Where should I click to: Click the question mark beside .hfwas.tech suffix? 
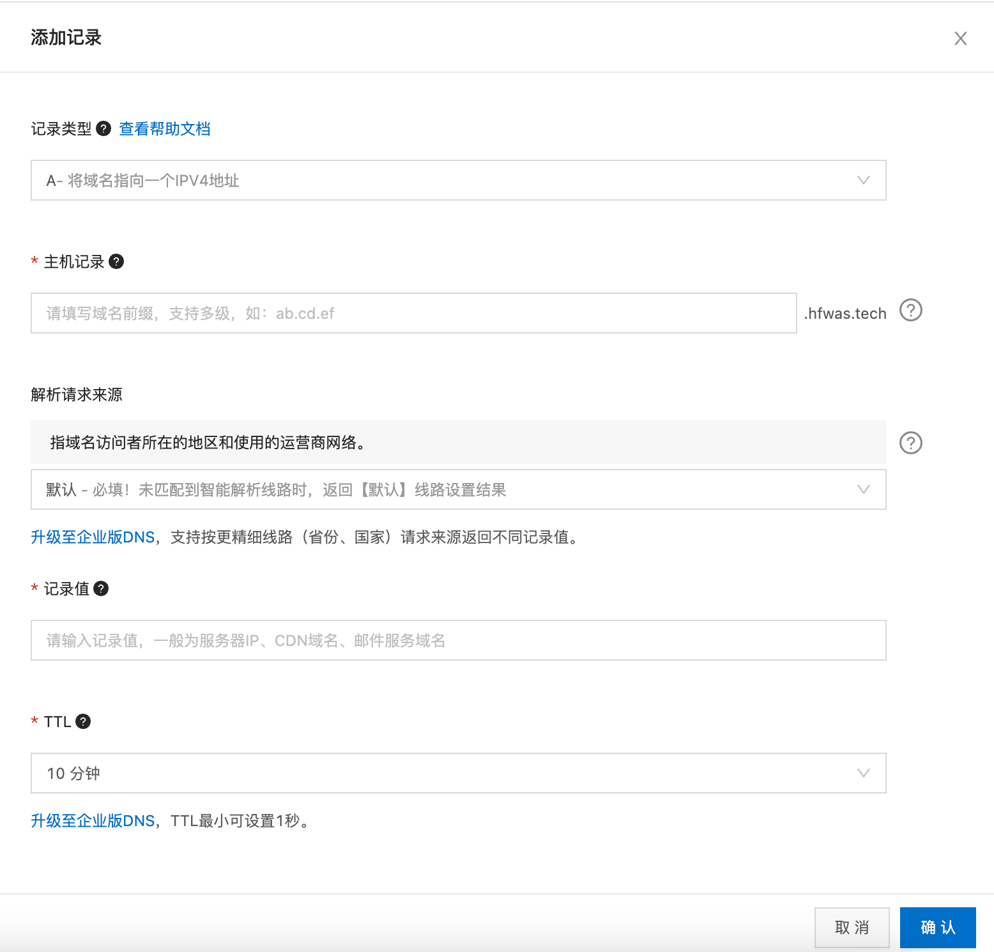click(911, 311)
